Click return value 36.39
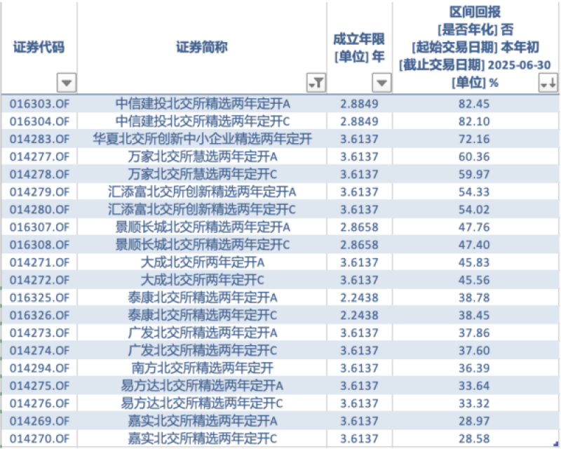The image size is (561, 449). (x=474, y=368)
